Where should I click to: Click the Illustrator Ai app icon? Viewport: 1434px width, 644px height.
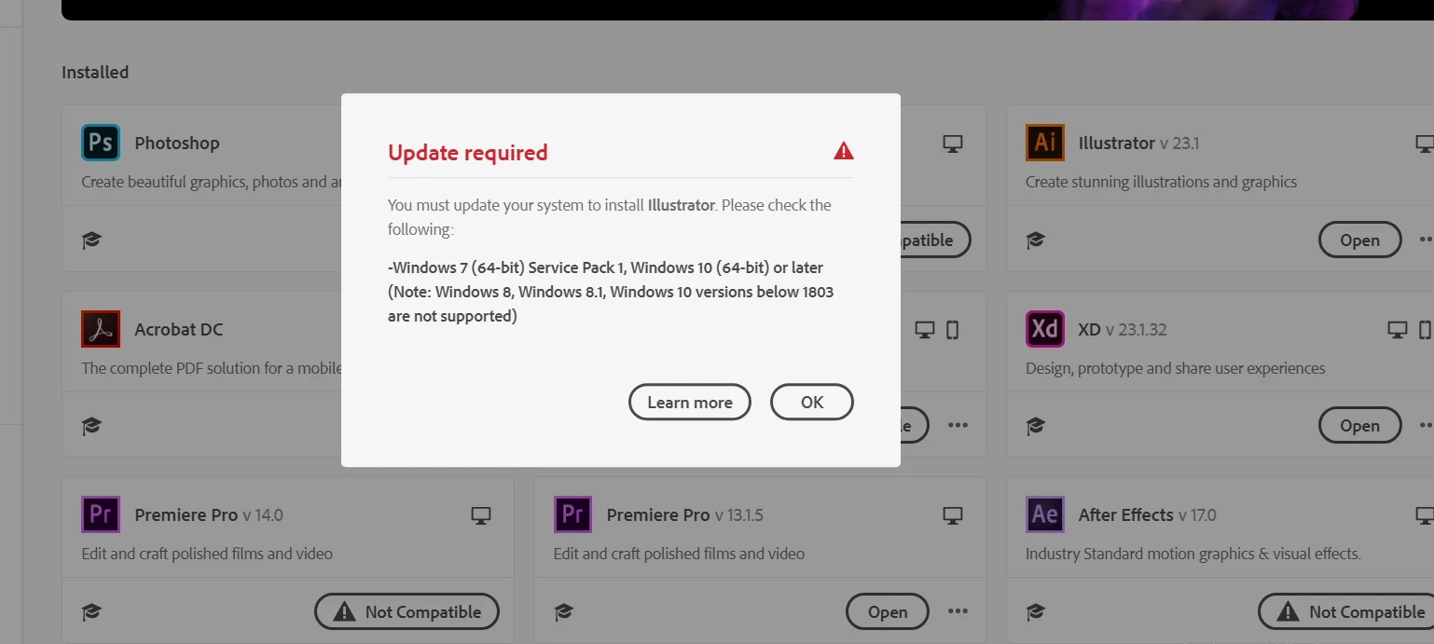pyautogui.click(x=1045, y=143)
